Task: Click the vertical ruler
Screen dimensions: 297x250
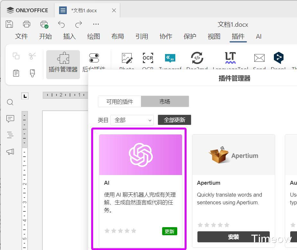Action: [x=25, y=180]
